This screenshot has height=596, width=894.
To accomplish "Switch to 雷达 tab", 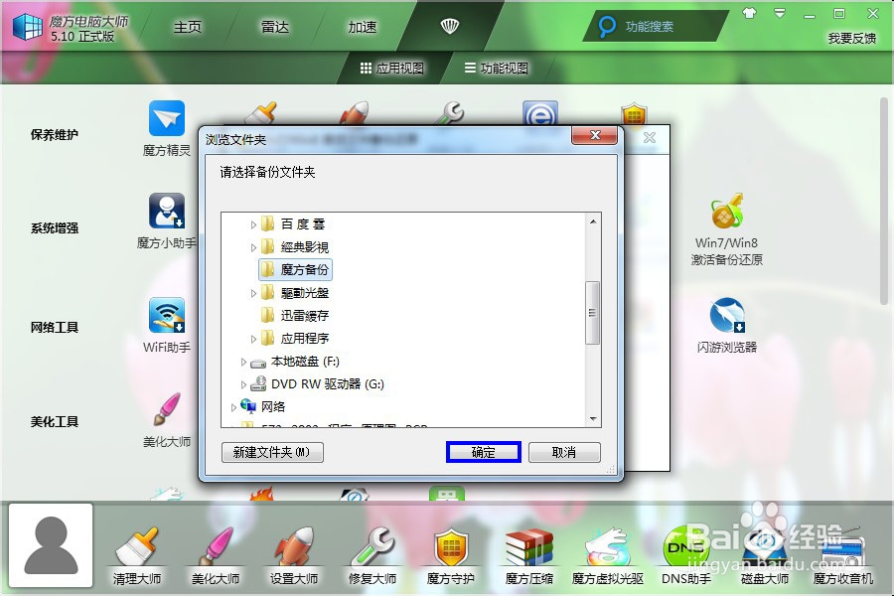I will click(275, 27).
